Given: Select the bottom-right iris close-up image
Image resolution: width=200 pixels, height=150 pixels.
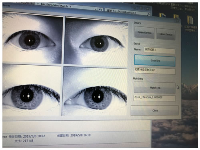Looking at the screenshot, I should pyautogui.click(x=95, y=92).
